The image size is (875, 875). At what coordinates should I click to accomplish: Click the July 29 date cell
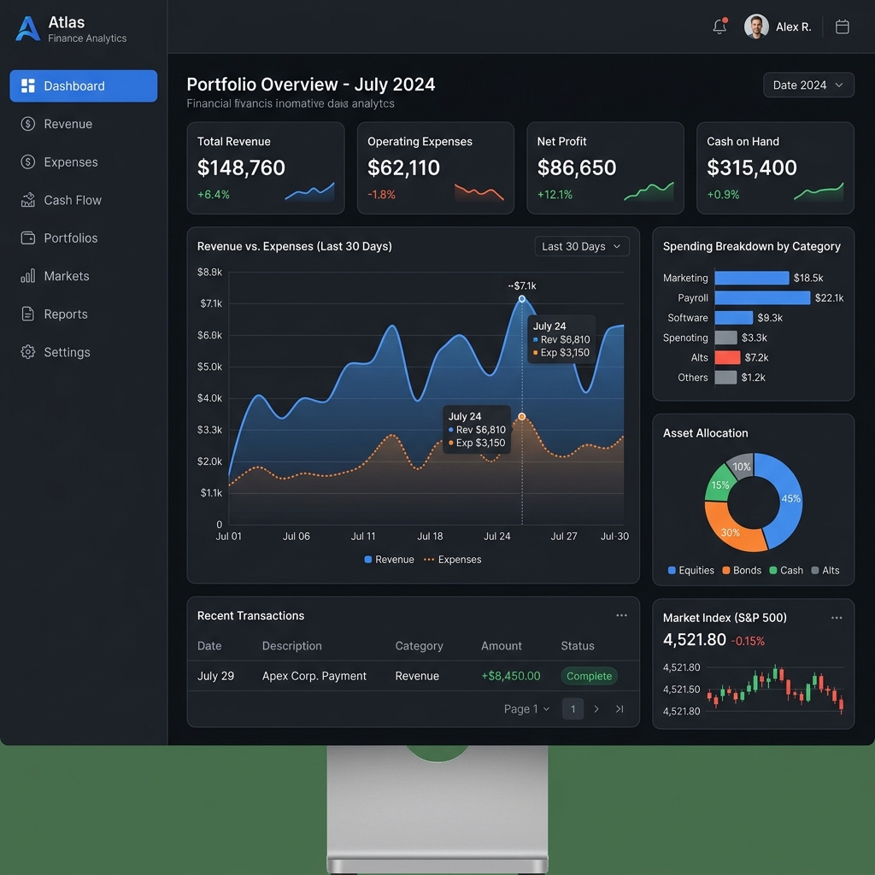215,676
